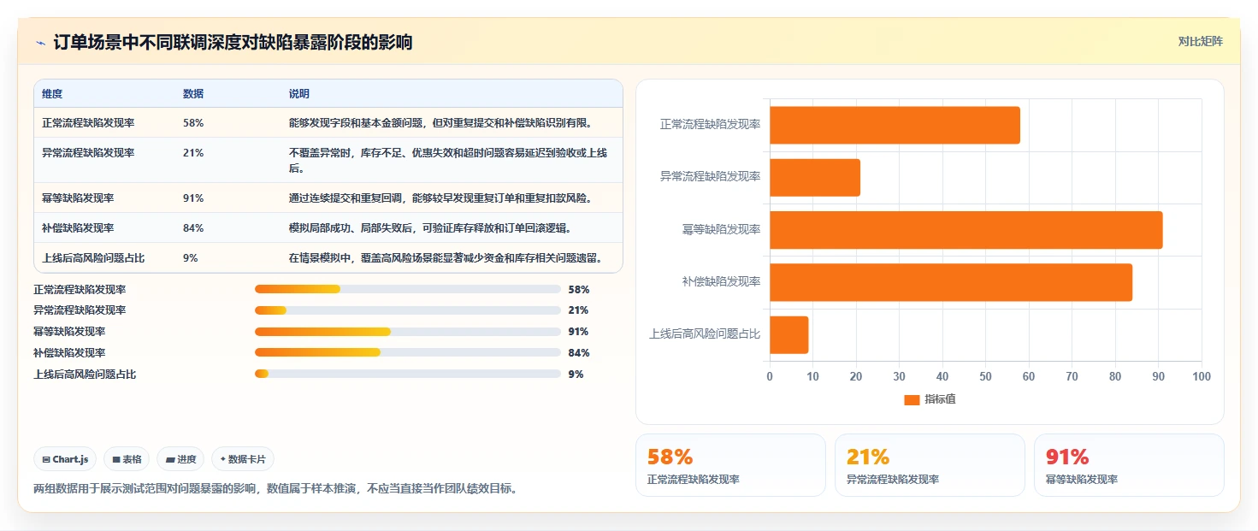The image size is (1258, 531).
Task: Select the 数据卡片 tag chip
Action: [243, 459]
